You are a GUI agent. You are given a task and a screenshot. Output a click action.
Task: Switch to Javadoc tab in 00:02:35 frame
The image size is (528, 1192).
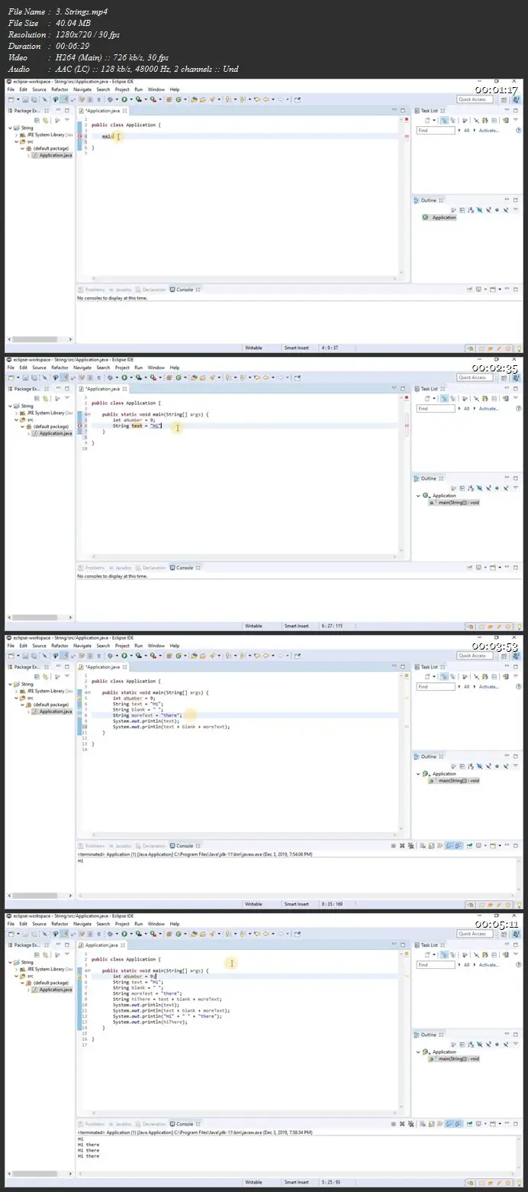(x=119, y=568)
